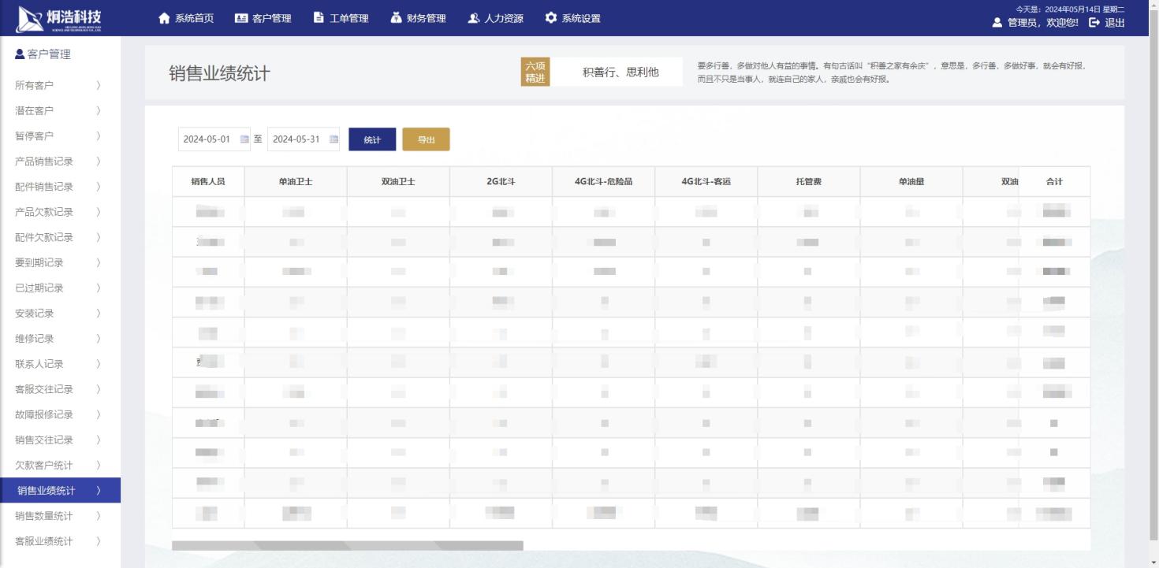The height and width of the screenshot is (568, 1159).
Task: Open the end date calendar icon
Action: [334, 139]
